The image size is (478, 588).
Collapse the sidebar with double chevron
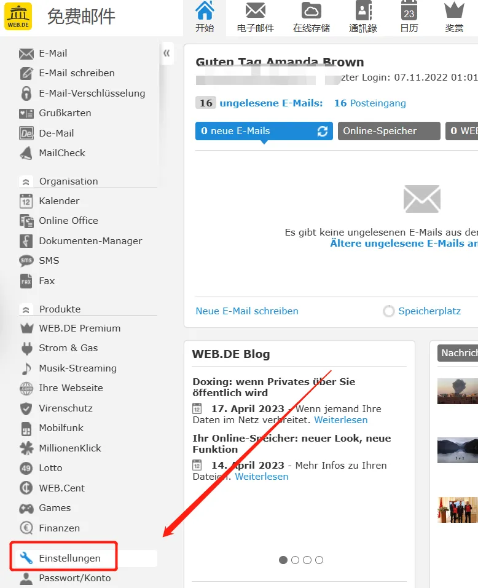pyautogui.click(x=167, y=54)
